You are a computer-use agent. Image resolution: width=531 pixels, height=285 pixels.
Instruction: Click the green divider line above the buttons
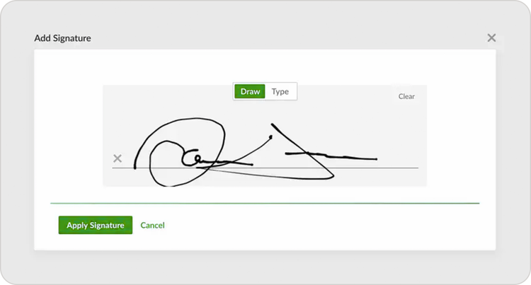pyautogui.click(x=265, y=203)
